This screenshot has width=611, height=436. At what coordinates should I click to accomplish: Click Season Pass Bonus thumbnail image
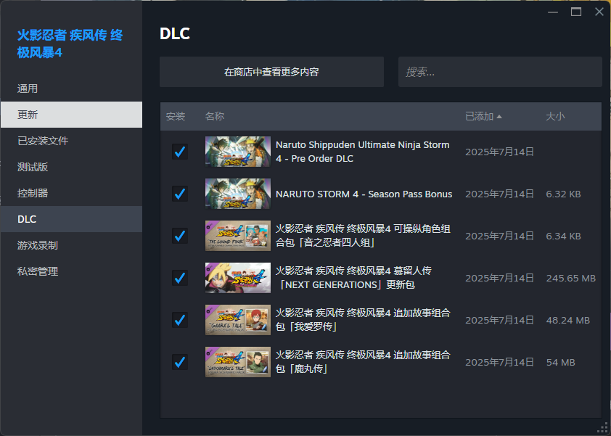238,194
